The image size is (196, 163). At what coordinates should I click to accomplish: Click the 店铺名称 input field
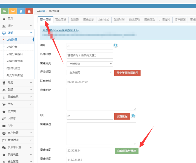[90, 55]
